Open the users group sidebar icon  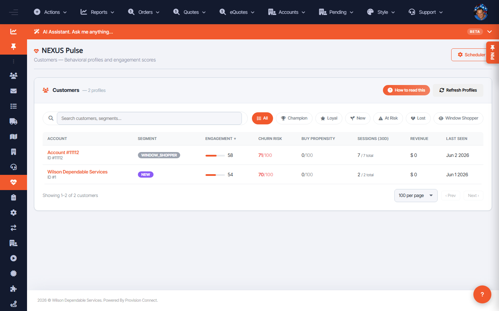pyautogui.click(x=14, y=76)
